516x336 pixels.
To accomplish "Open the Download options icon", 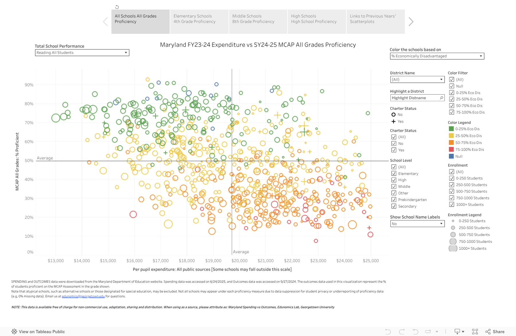I will coord(458,331).
